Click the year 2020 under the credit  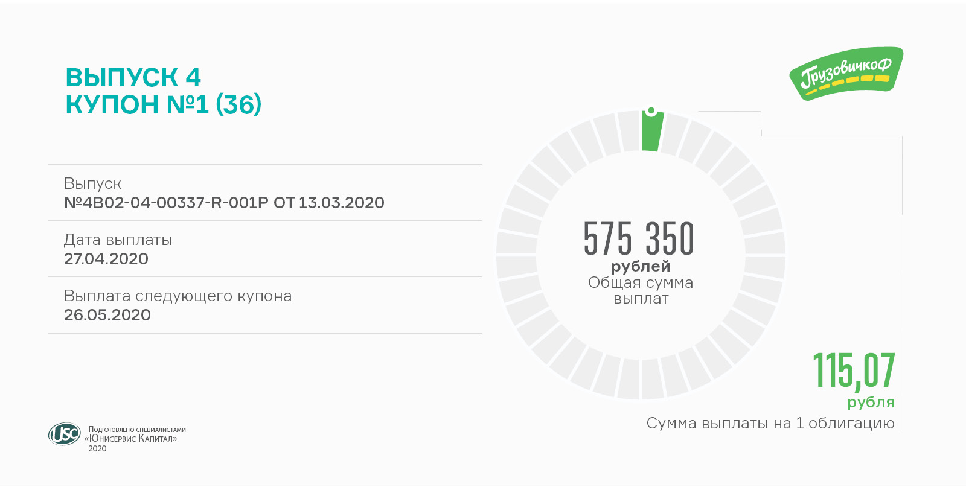(97, 448)
